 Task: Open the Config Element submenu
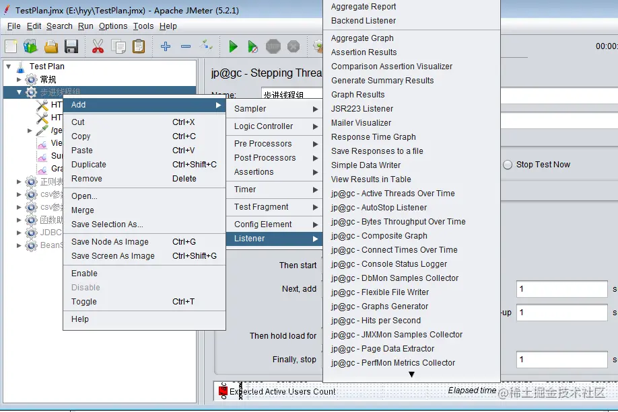[275, 224]
